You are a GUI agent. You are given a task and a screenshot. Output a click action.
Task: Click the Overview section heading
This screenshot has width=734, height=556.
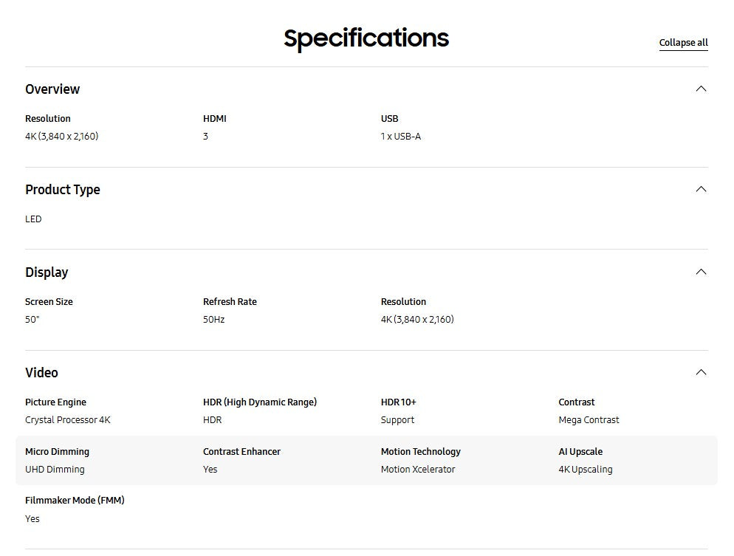tap(52, 89)
